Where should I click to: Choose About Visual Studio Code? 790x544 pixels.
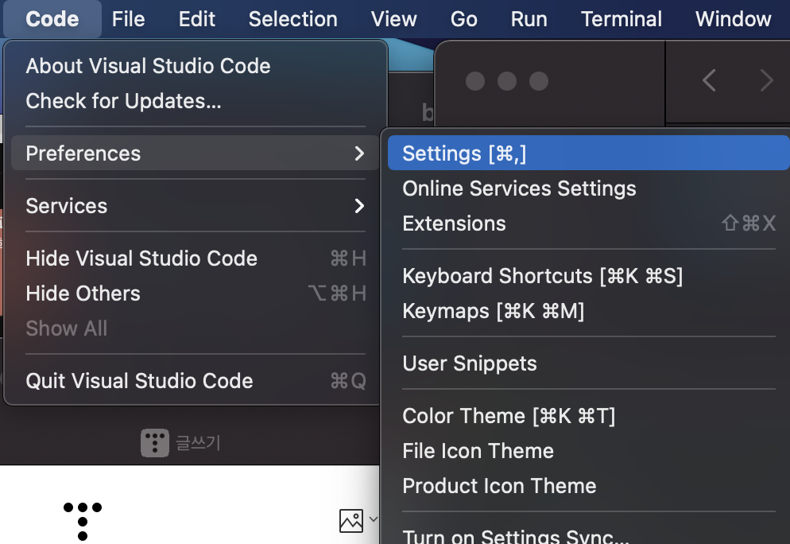point(195,66)
